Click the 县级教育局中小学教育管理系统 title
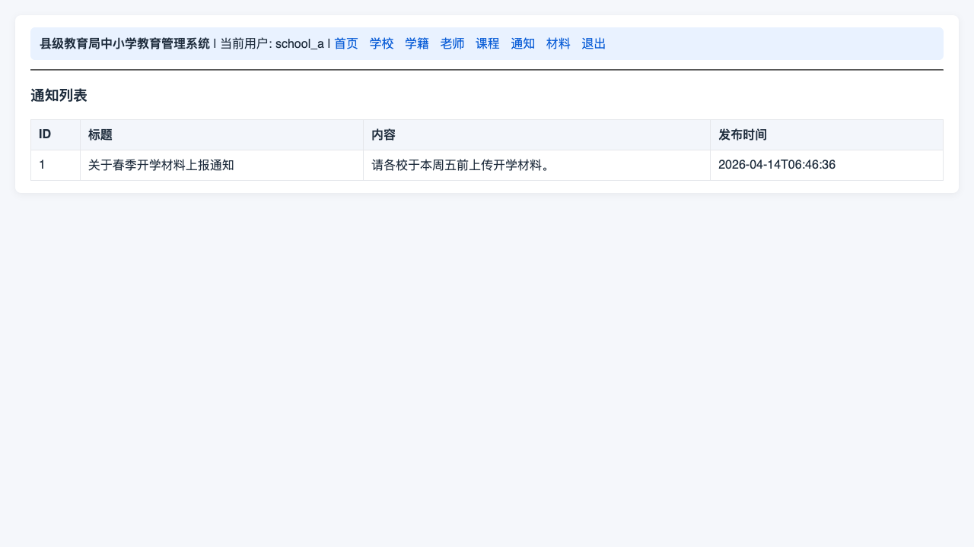 125,44
